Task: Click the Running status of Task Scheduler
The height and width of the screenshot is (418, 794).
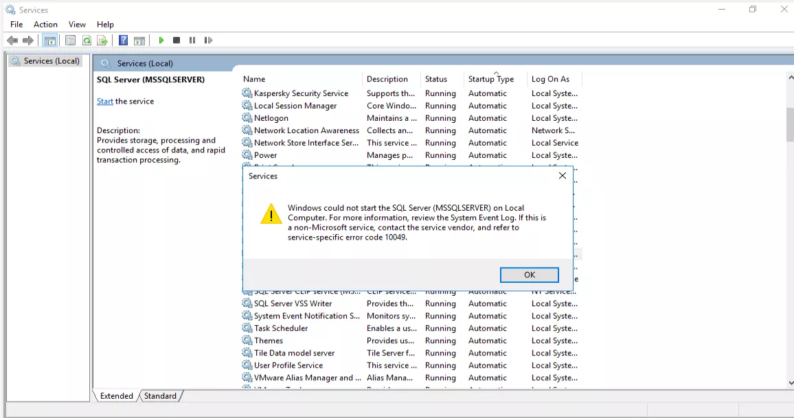Action: coord(440,328)
